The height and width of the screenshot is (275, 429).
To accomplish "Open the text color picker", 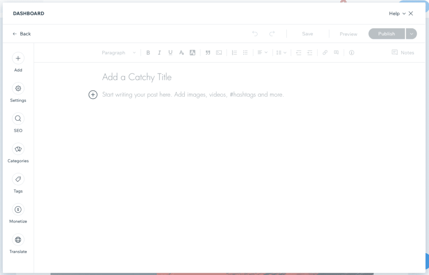I will [x=181, y=52].
